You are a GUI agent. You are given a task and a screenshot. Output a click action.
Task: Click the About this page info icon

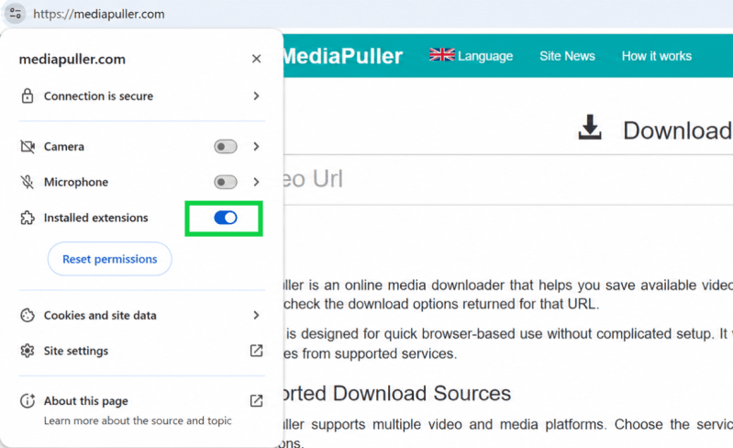28,401
